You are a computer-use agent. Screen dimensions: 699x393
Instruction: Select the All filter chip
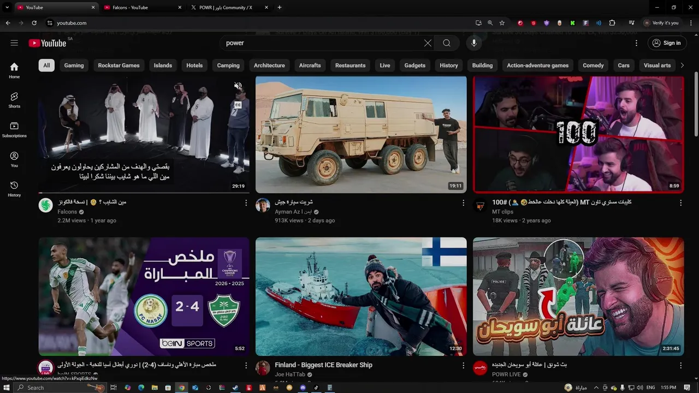46,65
